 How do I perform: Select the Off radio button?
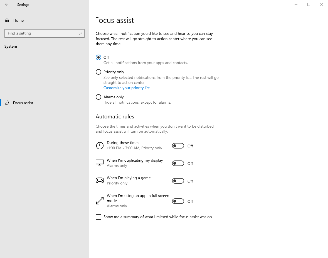pos(98,57)
